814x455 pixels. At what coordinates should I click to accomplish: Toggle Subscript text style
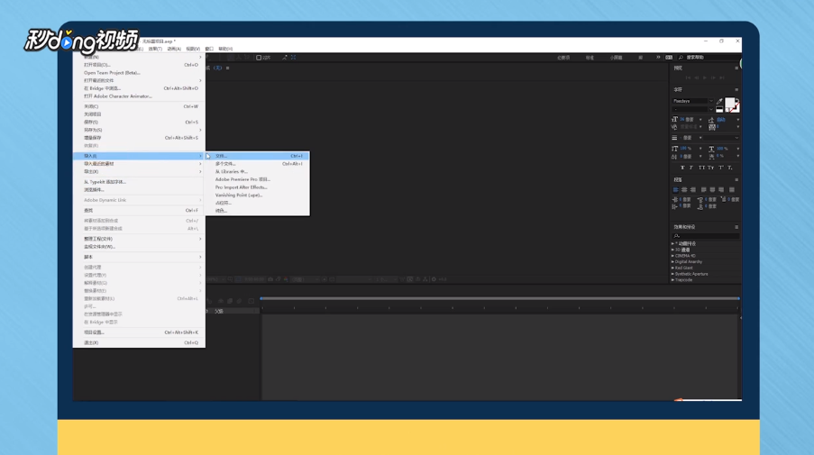pos(730,168)
